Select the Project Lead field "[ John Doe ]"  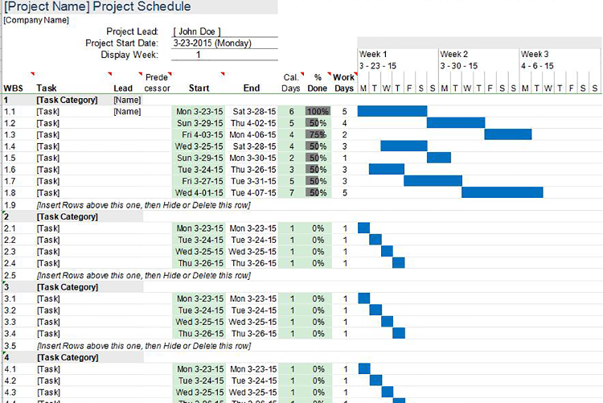pyautogui.click(x=224, y=31)
